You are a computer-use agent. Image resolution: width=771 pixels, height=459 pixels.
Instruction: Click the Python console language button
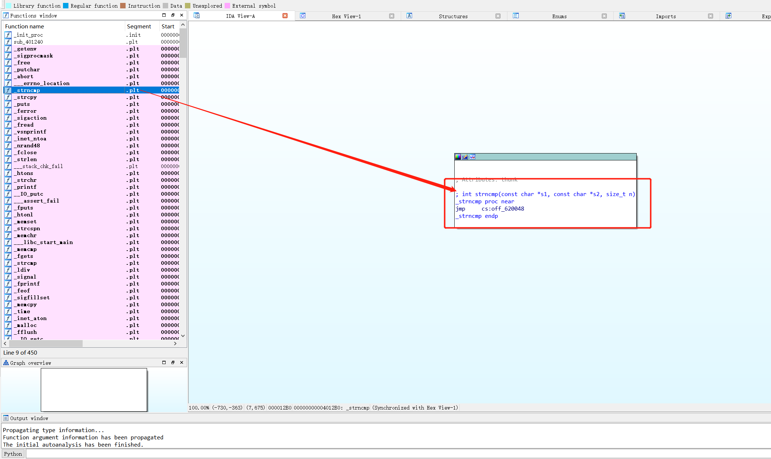(x=13, y=454)
